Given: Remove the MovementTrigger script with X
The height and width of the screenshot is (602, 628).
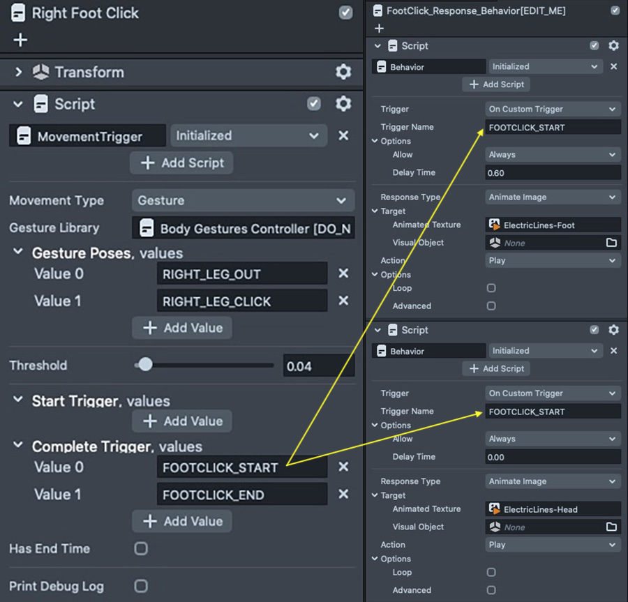Looking at the screenshot, I should tap(343, 136).
